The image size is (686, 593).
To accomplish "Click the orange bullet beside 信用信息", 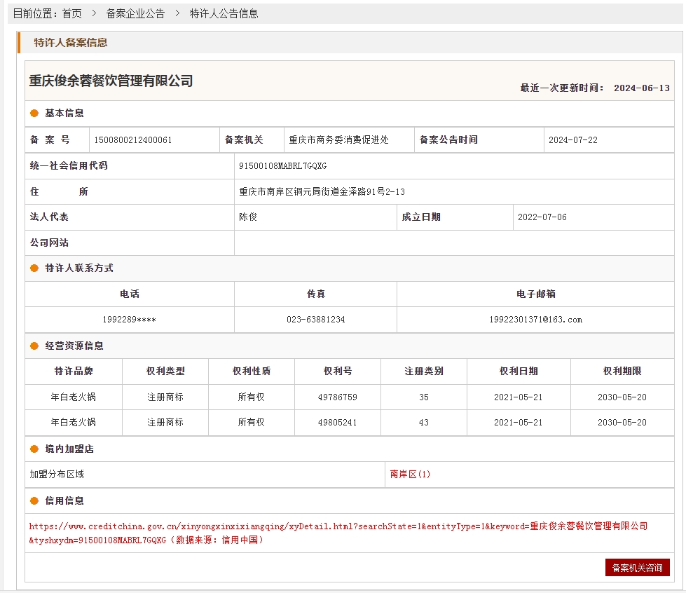I will tap(34, 501).
